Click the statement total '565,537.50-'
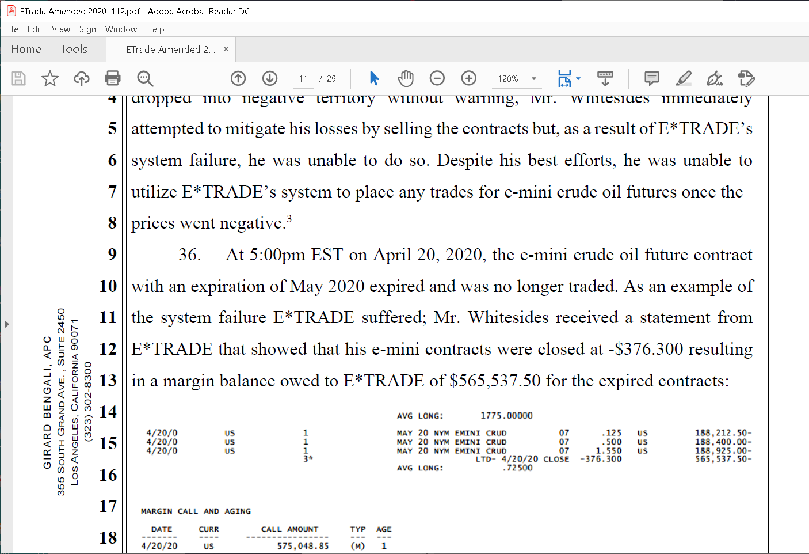The height and width of the screenshot is (554, 809). coord(723,459)
